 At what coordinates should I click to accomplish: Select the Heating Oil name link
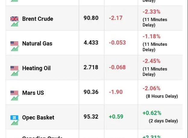(36, 68)
